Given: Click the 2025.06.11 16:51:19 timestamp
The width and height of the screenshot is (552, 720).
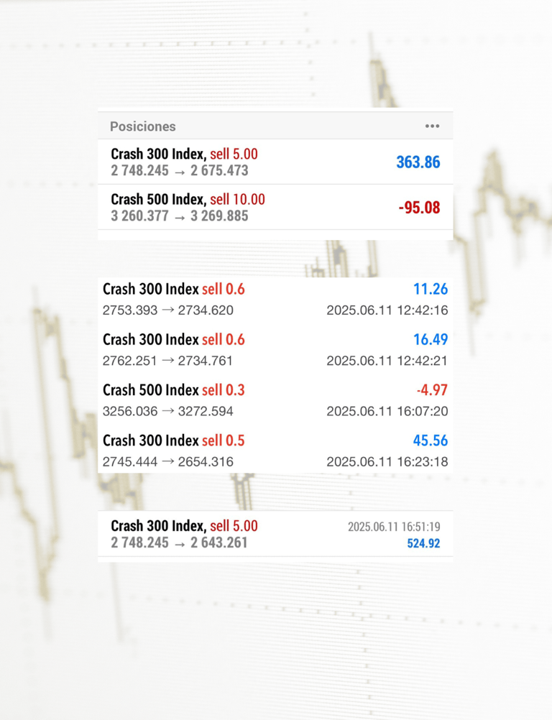Looking at the screenshot, I should pyautogui.click(x=394, y=527).
